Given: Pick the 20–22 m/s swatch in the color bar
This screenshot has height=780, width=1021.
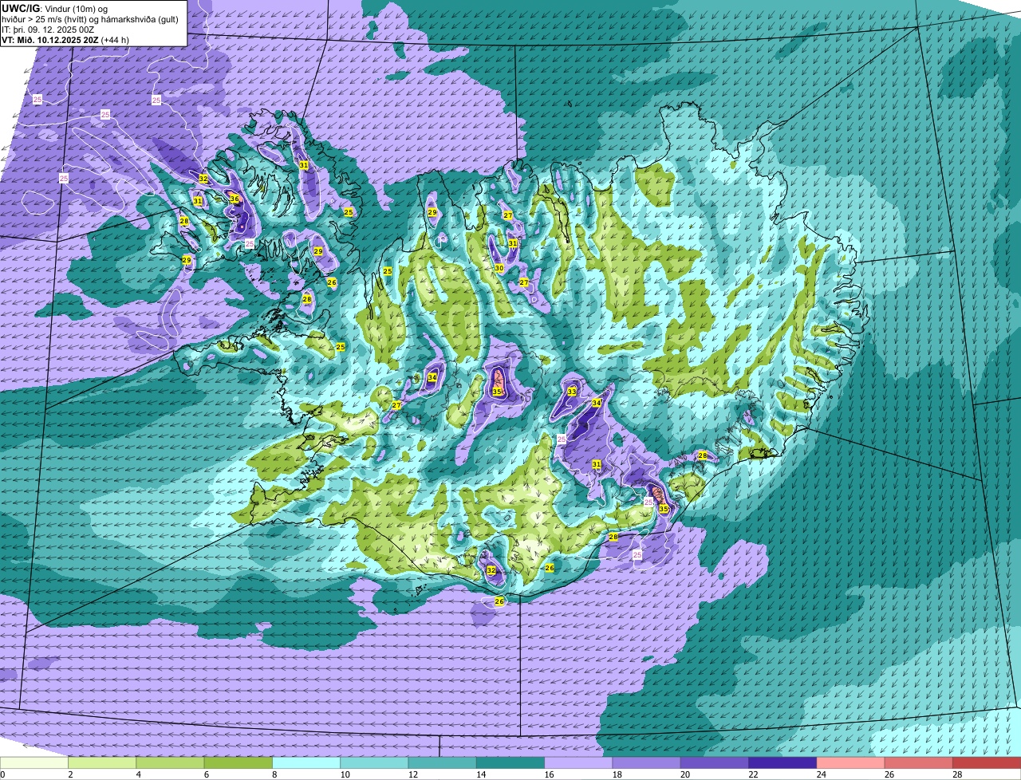Looking at the screenshot, I should tap(715, 763).
